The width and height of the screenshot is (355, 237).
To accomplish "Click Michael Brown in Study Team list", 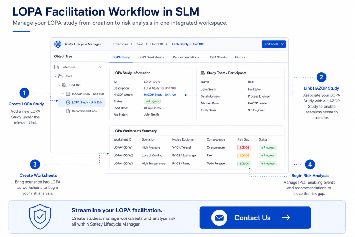I will [x=210, y=103].
